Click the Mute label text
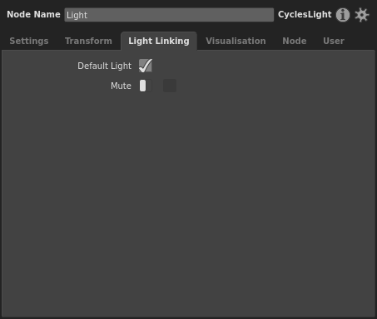Viewport: 377px width, 319px height. click(121, 86)
